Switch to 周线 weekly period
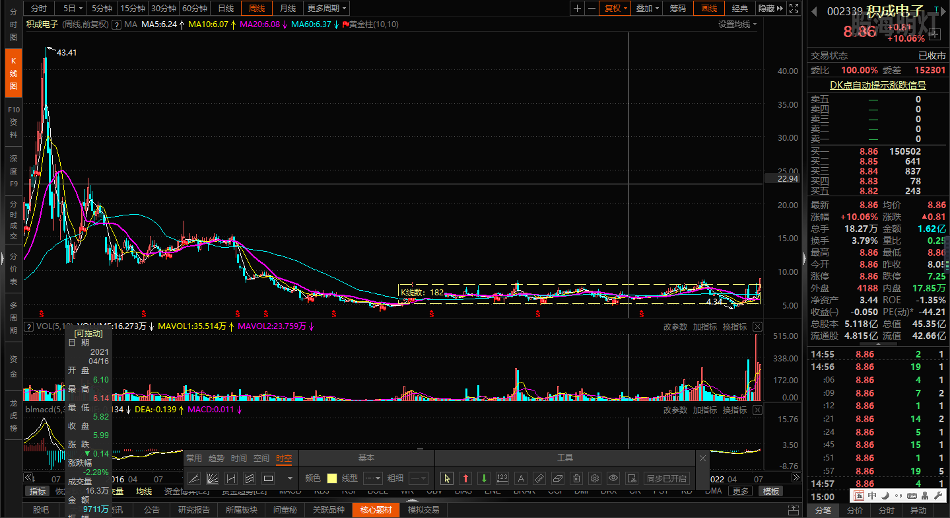 click(256, 9)
